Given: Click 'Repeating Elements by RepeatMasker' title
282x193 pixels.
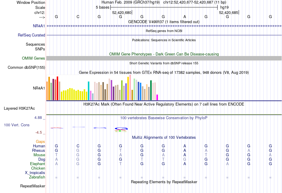Looking at the screenshot, I should click(164, 182).
